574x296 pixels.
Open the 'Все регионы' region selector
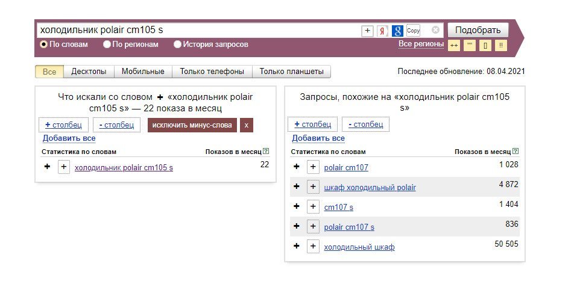click(x=421, y=44)
